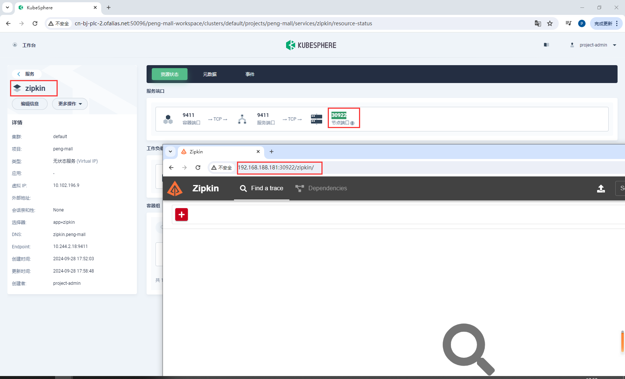625x379 pixels.
Task: Select the node port value 30922
Action: coord(339,115)
